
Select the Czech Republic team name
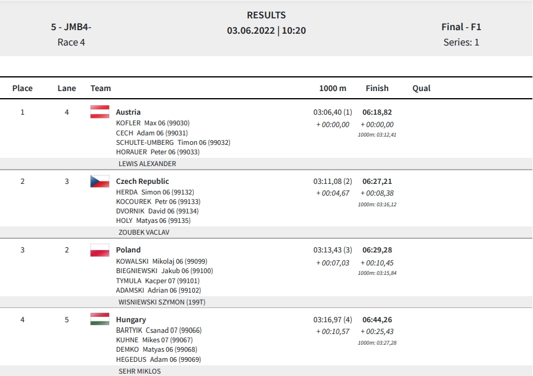(x=142, y=181)
